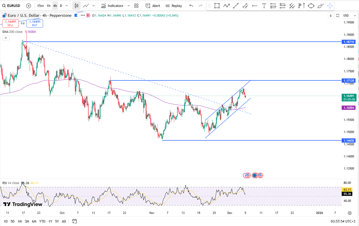359x226 pixels.
Task: Choose the Brush drawing tool
Action: (x=320, y=6)
